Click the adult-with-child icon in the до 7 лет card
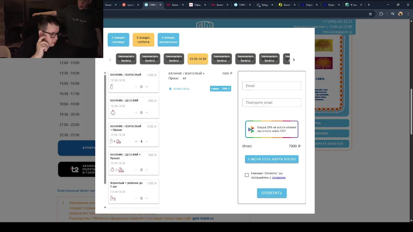413x232 pixels. pos(113,198)
